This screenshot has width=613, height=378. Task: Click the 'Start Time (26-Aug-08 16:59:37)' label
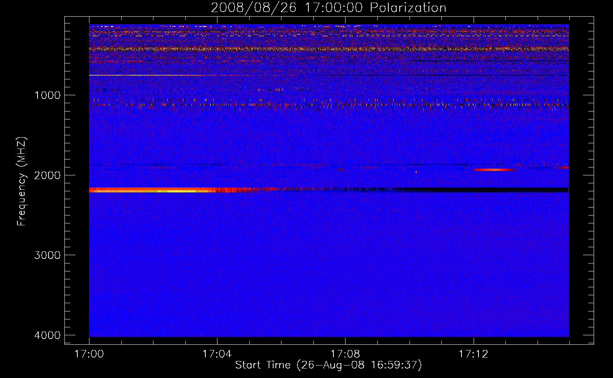[328, 365]
